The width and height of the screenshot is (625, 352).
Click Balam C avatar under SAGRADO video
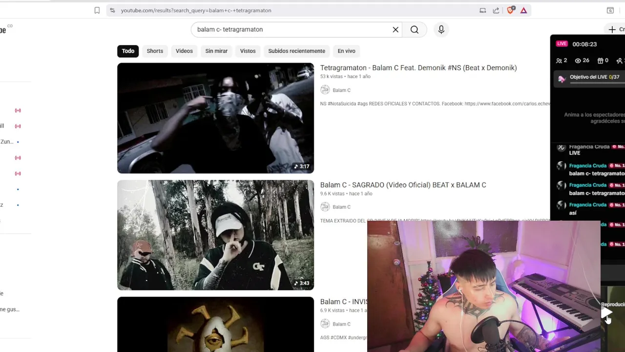(x=325, y=207)
